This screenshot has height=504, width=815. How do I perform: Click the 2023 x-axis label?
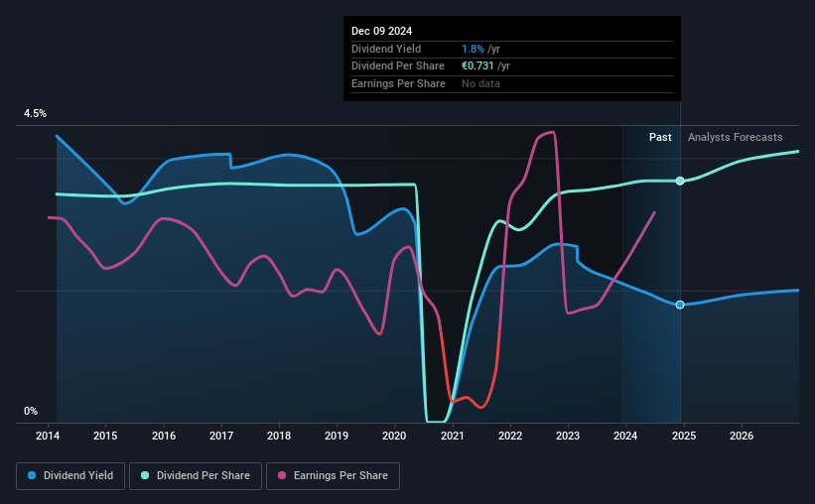[x=568, y=436]
